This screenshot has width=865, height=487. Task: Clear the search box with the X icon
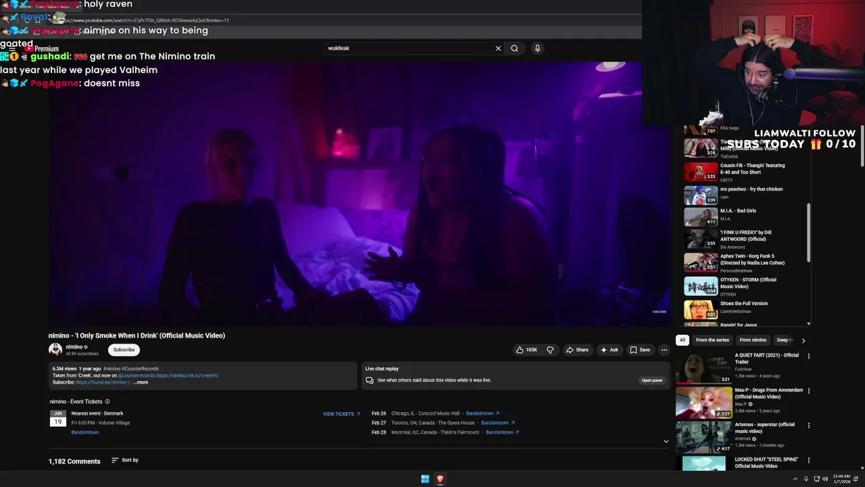click(498, 48)
